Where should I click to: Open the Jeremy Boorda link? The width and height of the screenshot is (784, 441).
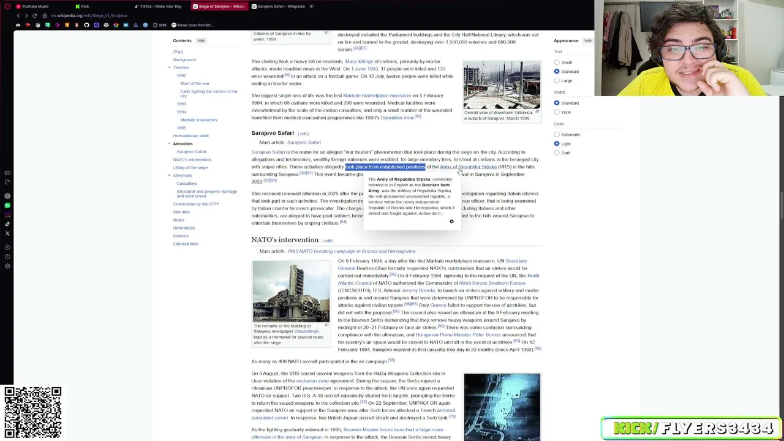click(x=418, y=290)
